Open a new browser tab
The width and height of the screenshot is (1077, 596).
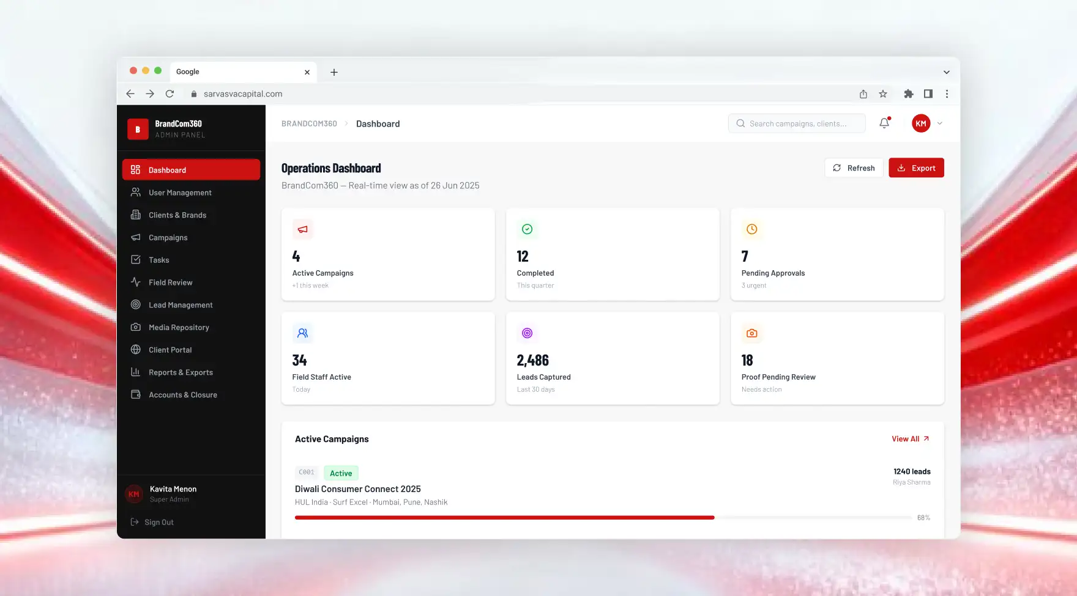[x=334, y=72]
